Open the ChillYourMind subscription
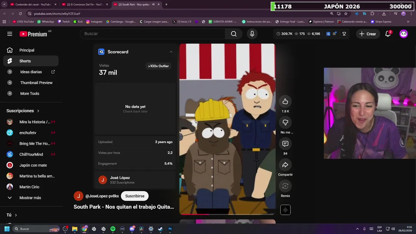The width and height of the screenshot is (416, 234). 32,154
